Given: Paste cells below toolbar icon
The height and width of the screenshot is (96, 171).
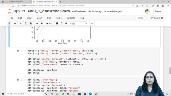Looking at the screenshot, I should tap(31, 23).
